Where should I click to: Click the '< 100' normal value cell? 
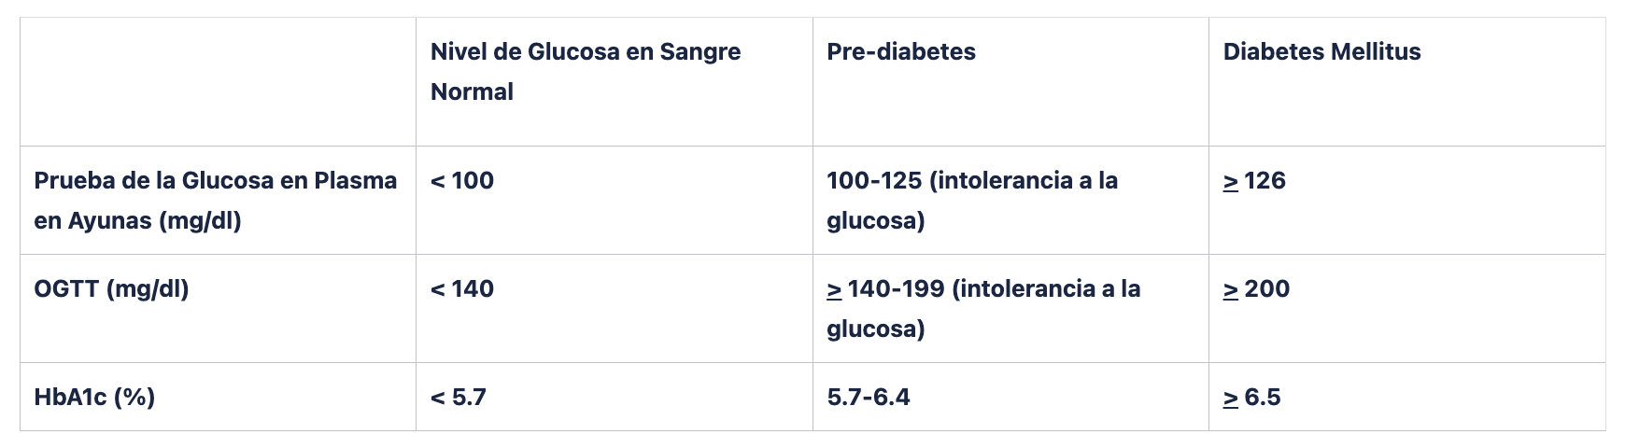(x=462, y=180)
